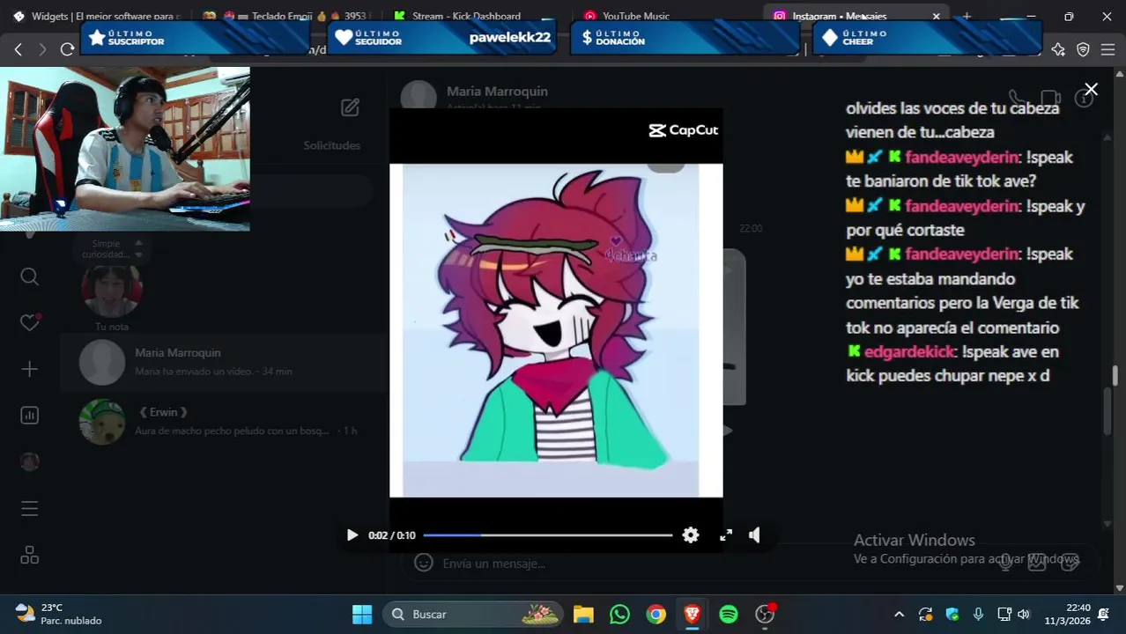
Task: Open the taskbar volume control
Action: pyautogui.click(x=1024, y=614)
